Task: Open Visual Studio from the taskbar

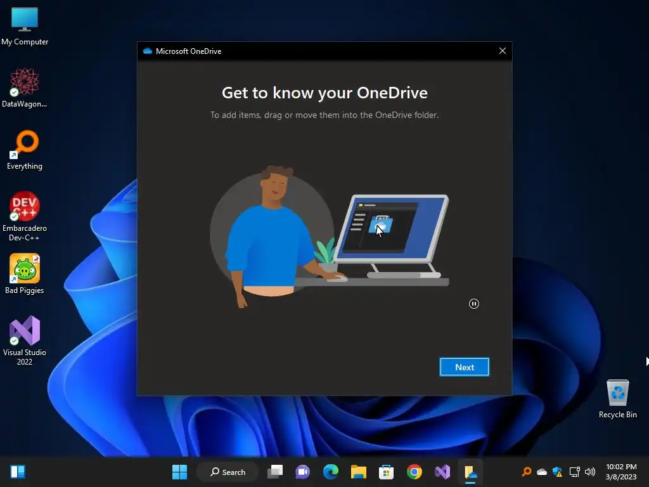Action: click(x=442, y=472)
